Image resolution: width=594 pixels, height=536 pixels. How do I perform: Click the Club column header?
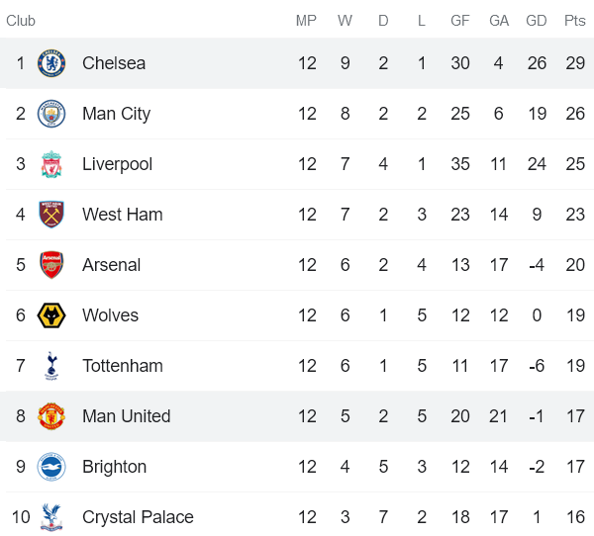(21, 21)
